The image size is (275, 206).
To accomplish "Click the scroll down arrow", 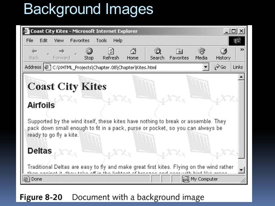I will (x=241, y=170).
